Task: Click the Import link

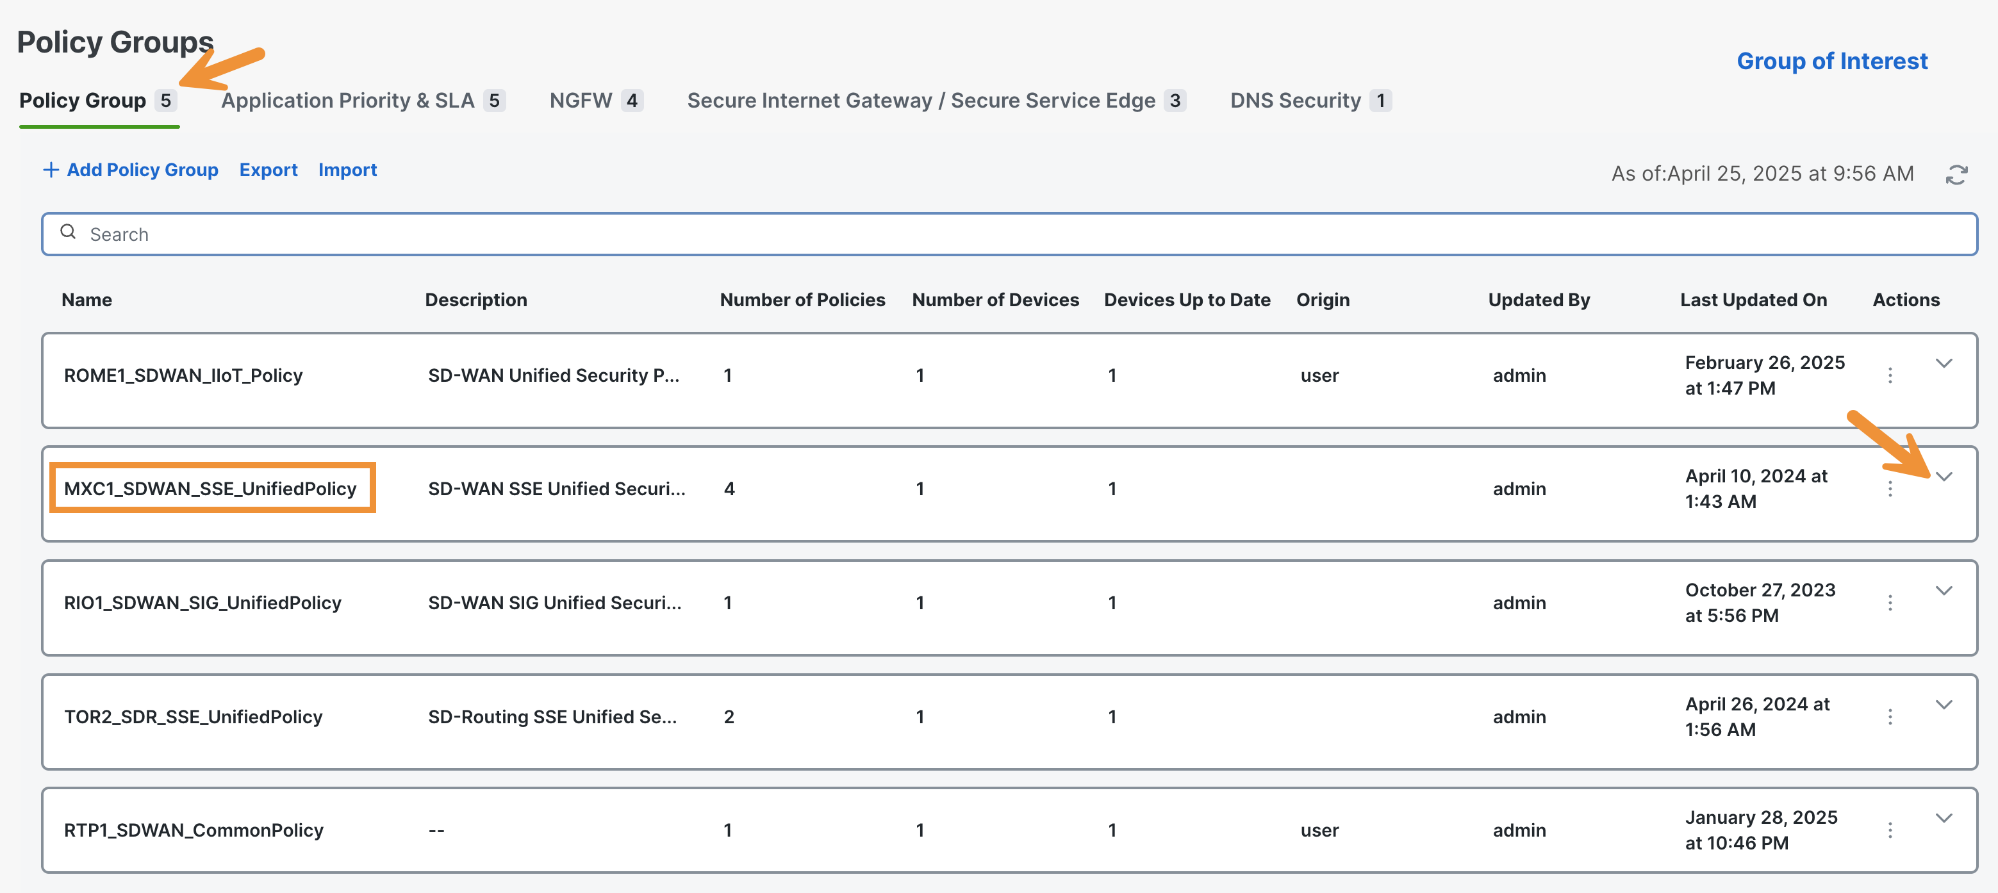Action: [347, 170]
